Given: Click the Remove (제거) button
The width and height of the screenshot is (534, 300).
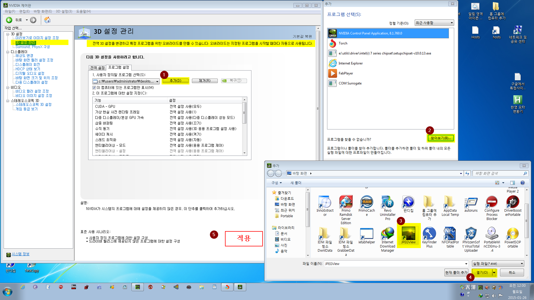Looking at the screenshot, I should [205, 81].
